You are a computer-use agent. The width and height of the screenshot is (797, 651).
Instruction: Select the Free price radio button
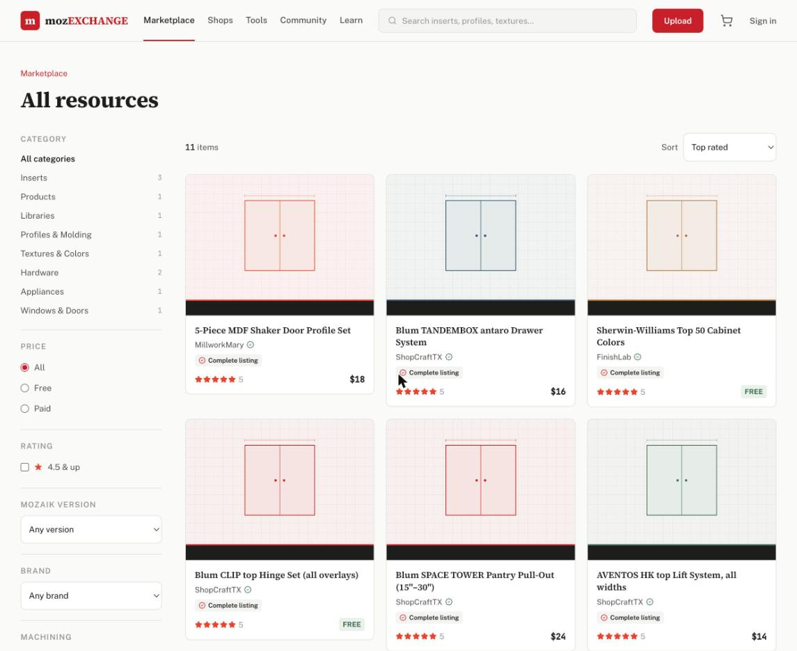[x=24, y=388]
